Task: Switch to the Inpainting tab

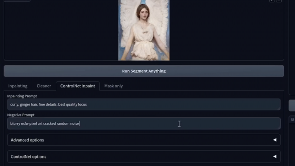Action: click(18, 86)
